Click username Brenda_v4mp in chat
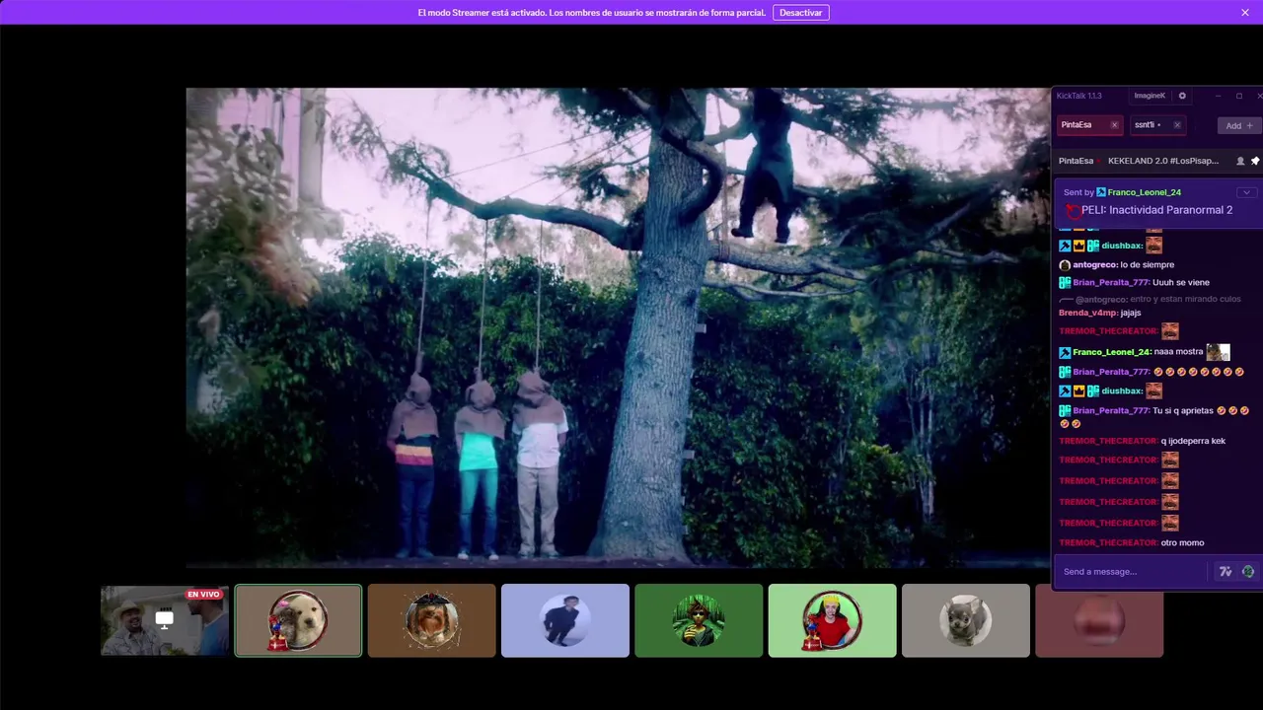The width and height of the screenshot is (1263, 710). click(1088, 313)
